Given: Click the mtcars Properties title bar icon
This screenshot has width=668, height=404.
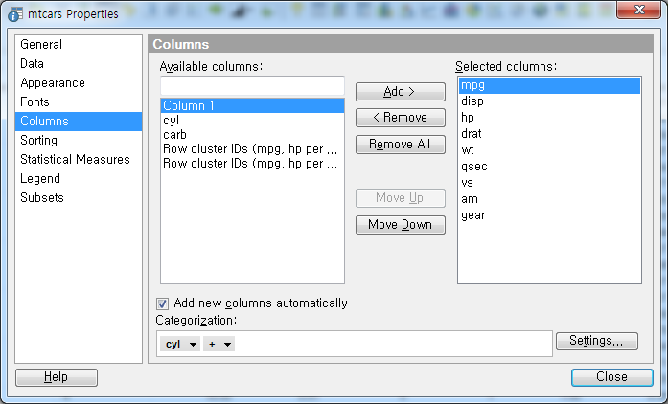Looking at the screenshot, I should click(x=15, y=14).
